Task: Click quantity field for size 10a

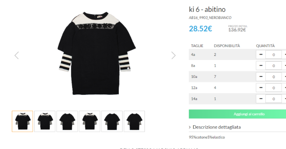Action: point(273,77)
